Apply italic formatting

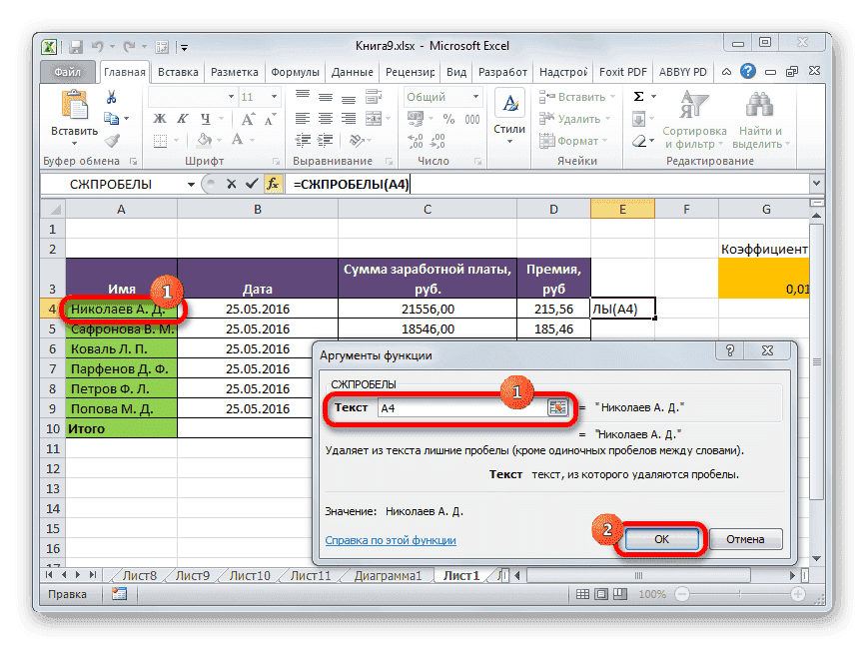tap(184, 117)
